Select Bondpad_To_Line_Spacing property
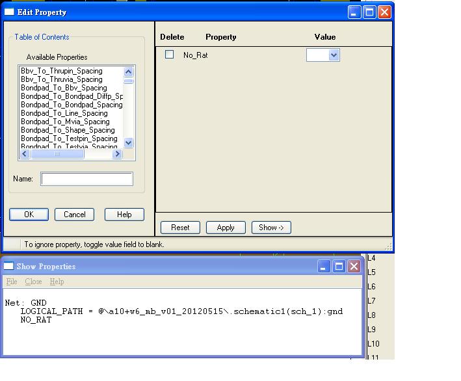This screenshot has height=381, width=461. pyautogui.click(x=64, y=113)
